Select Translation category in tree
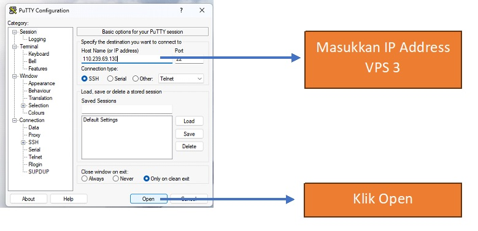 click(x=40, y=98)
